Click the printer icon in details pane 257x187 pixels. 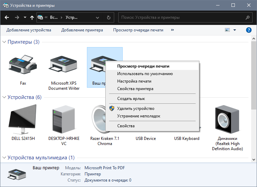click(17, 174)
